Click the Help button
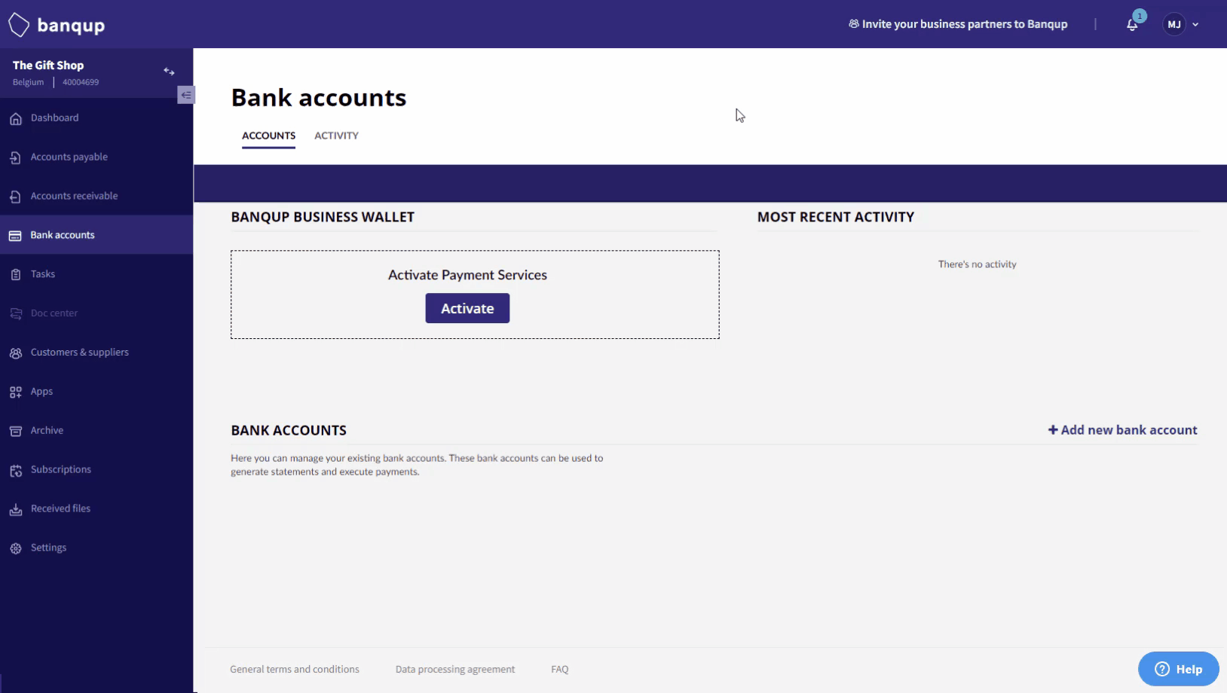1227x693 pixels. [x=1178, y=669]
